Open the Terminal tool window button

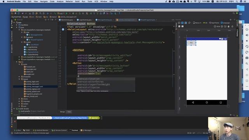[74, 130]
